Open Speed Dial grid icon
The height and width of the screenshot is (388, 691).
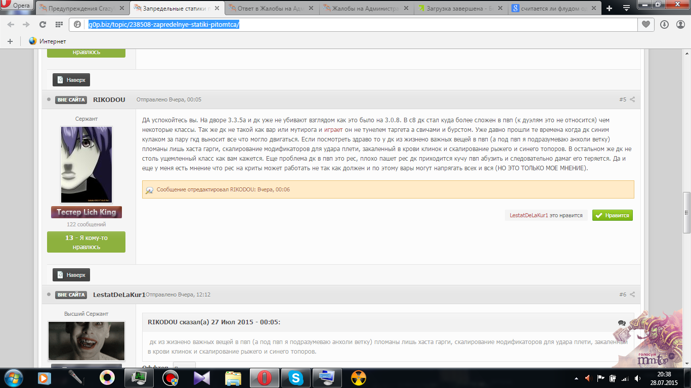pyautogui.click(x=59, y=24)
